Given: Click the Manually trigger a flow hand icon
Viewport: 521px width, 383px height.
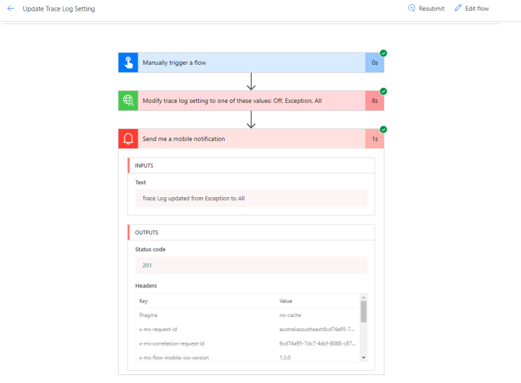Looking at the screenshot, I should pyautogui.click(x=128, y=63).
